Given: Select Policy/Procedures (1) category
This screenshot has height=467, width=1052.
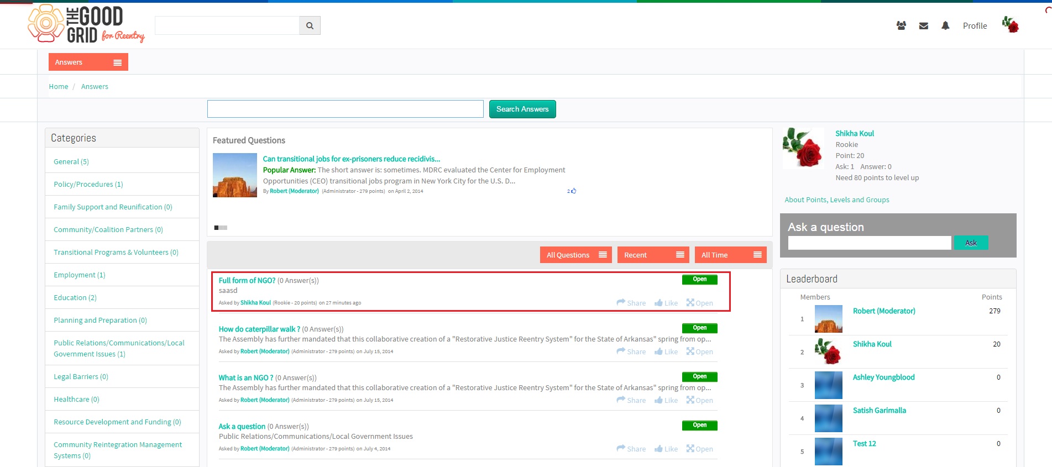Looking at the screenshot, I should point(88,185).
